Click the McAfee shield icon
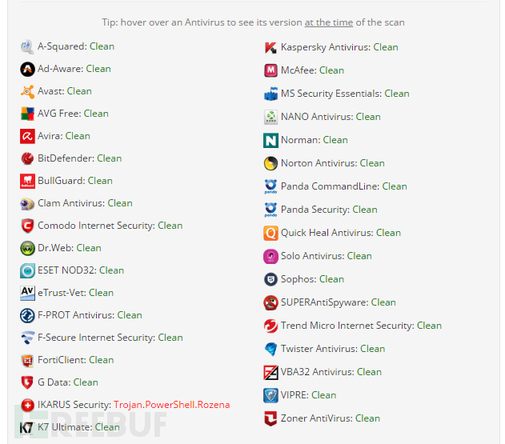This screenshot has height=444, width=505. pos(271,70)
